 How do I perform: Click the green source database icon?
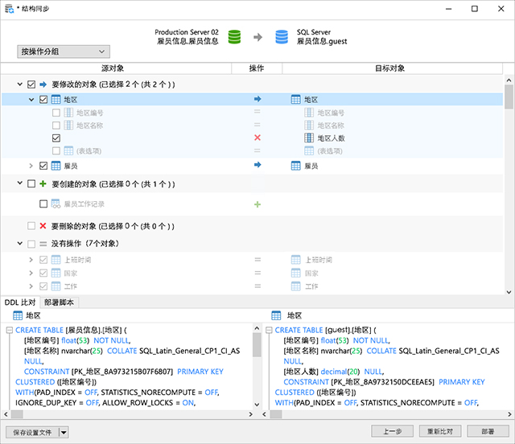pyautogui.click(x=234, y=37)
